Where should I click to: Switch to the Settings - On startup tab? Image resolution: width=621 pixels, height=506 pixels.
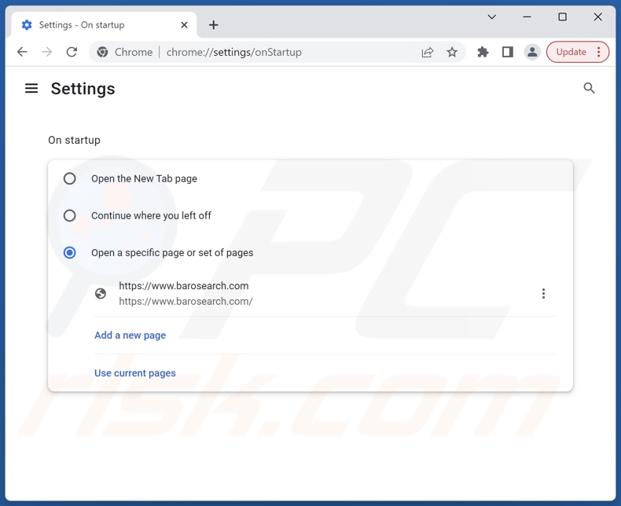104,25
